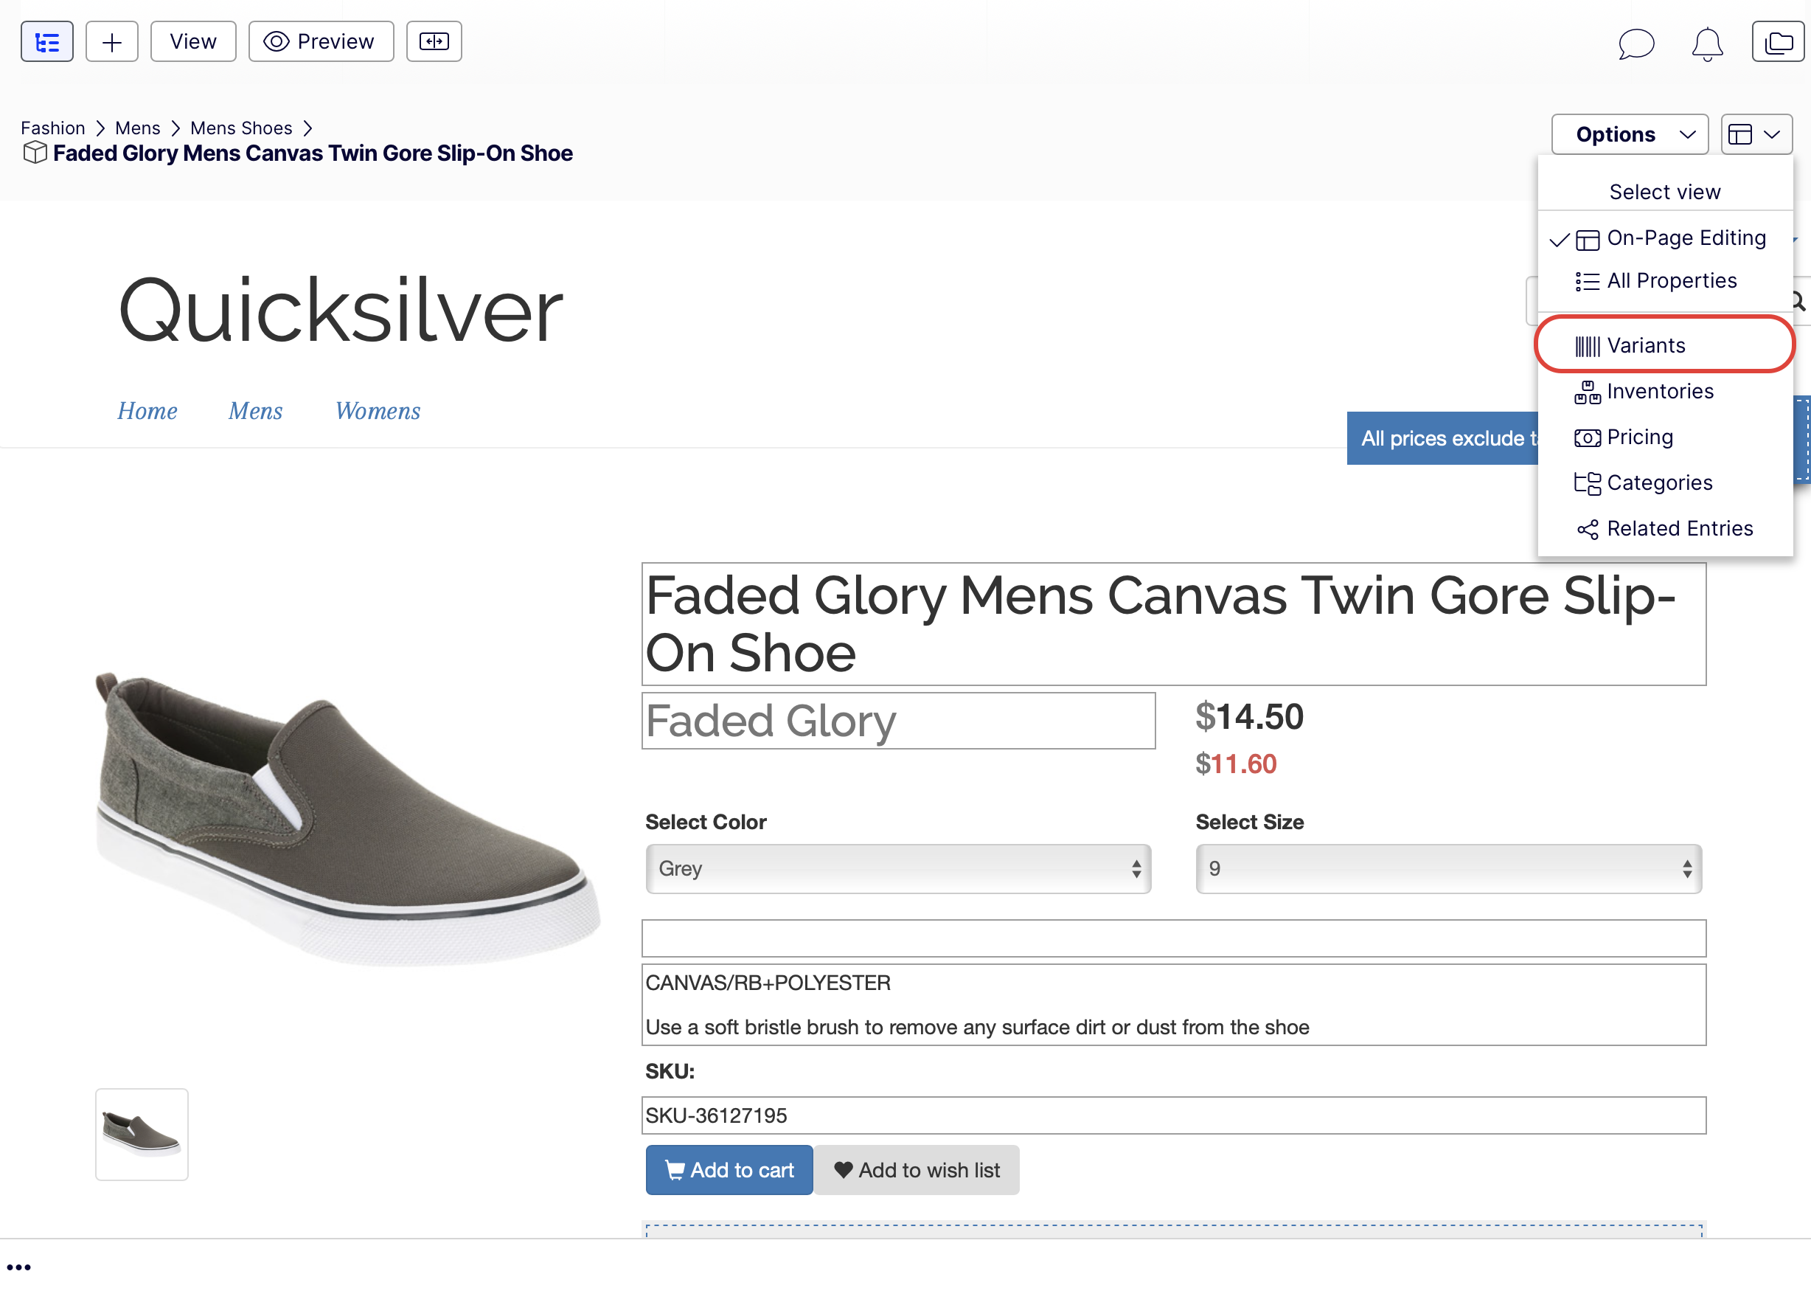Open the compare versions icon
Viewport: 1811px width, 1291px height.
click(434, 41)
